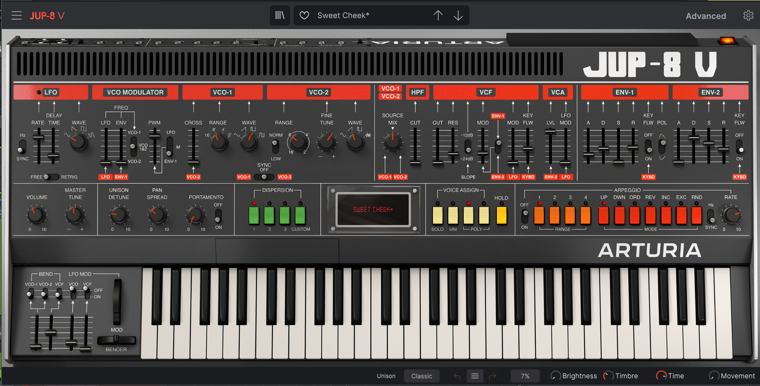Open edit history list icon
This screenshot has height=386, width=760.
[475, 376]
